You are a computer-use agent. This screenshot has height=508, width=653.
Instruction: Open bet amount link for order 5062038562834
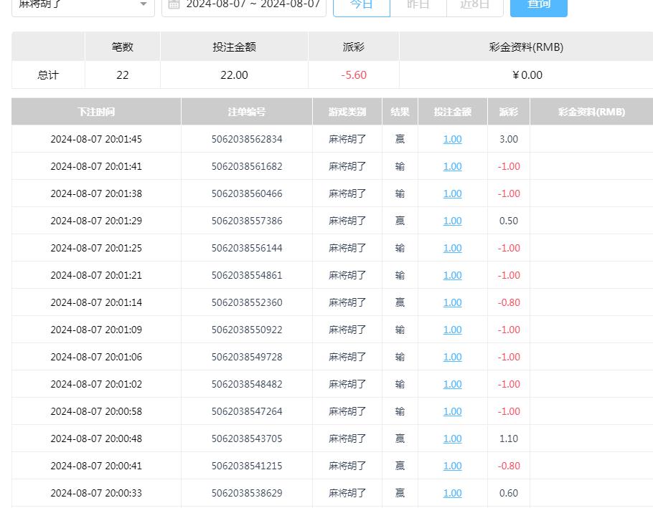(x=452, y=139)
